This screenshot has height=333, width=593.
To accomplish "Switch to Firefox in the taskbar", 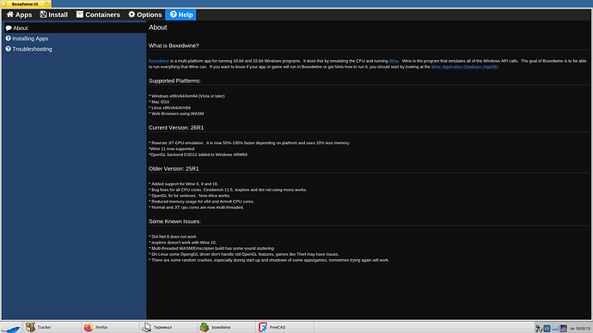I will [x=110, y=327].
